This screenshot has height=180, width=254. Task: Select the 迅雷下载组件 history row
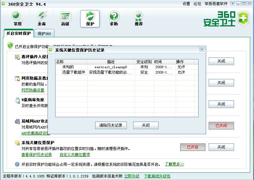click(127, 72)
